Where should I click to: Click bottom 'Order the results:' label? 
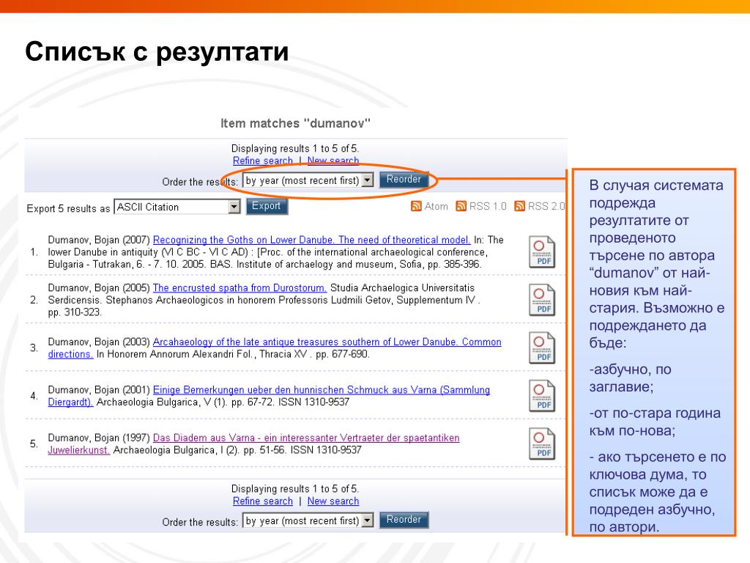tap(200, 522)
